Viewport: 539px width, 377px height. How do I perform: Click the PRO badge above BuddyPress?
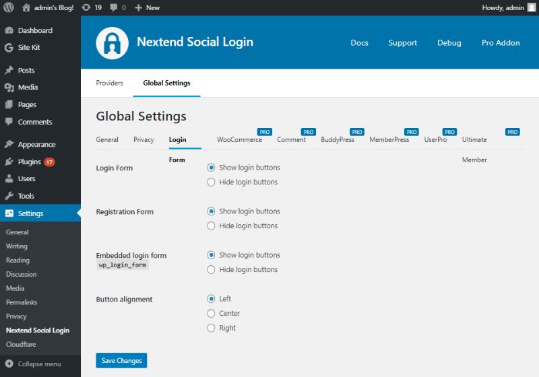pyautogui.click(x=357, y=132)
